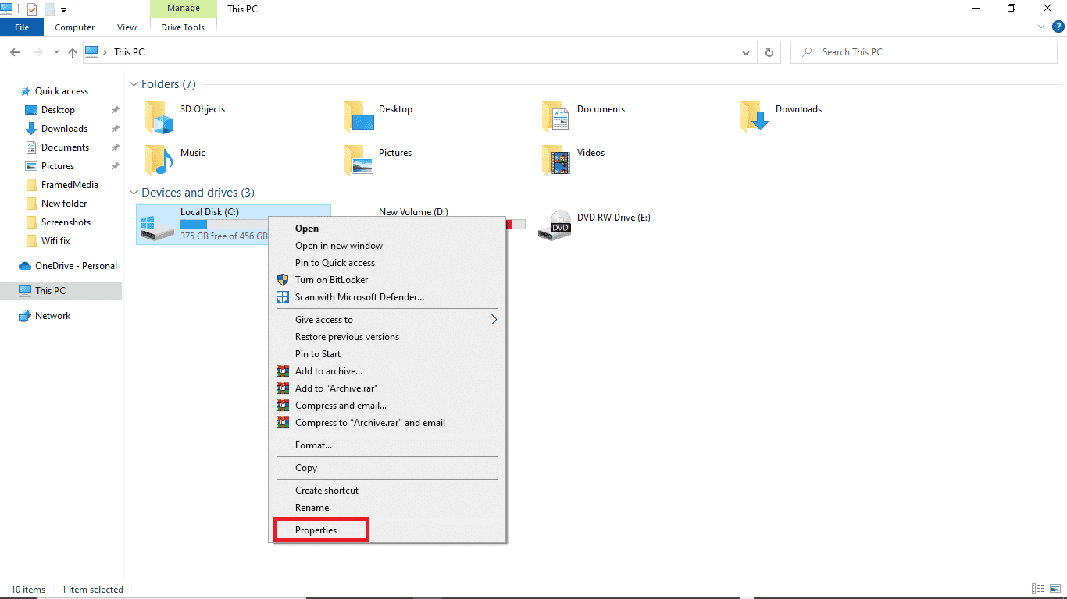Open the address bar history dropdown

(x=746, y=52)
